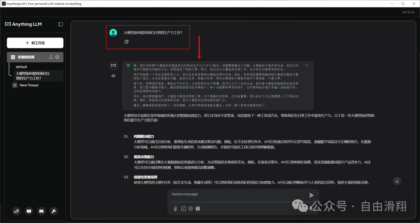The height and width of the screenshot is (223, 420).
Task: Copy the user's question with copy icon
Action: 126,42
